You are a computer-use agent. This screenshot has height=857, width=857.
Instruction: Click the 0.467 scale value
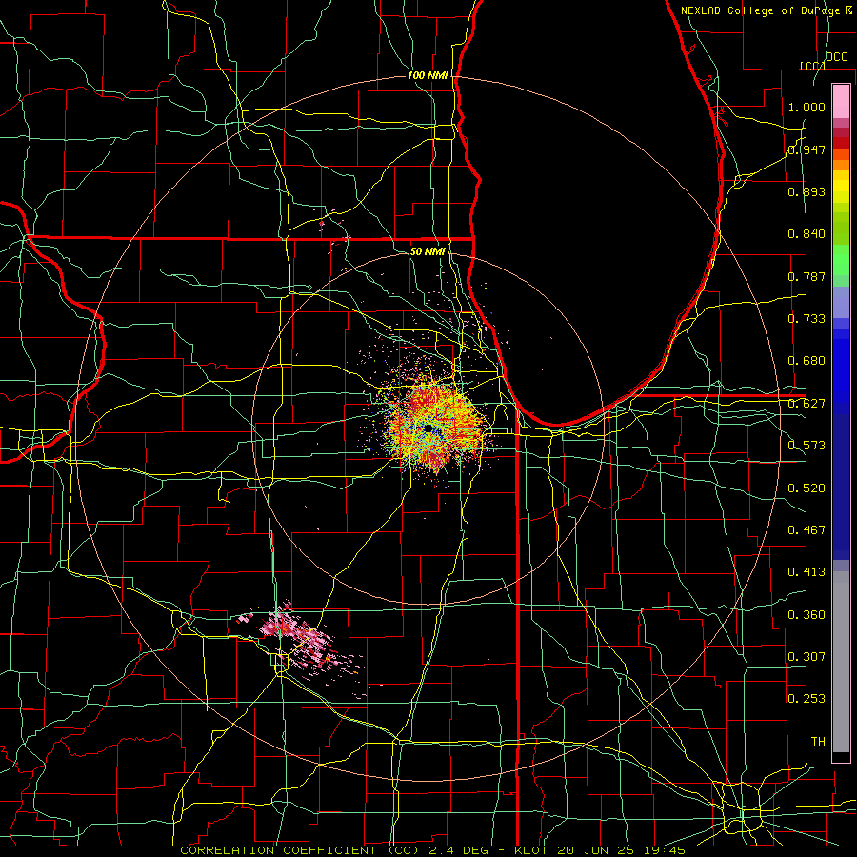807,530
